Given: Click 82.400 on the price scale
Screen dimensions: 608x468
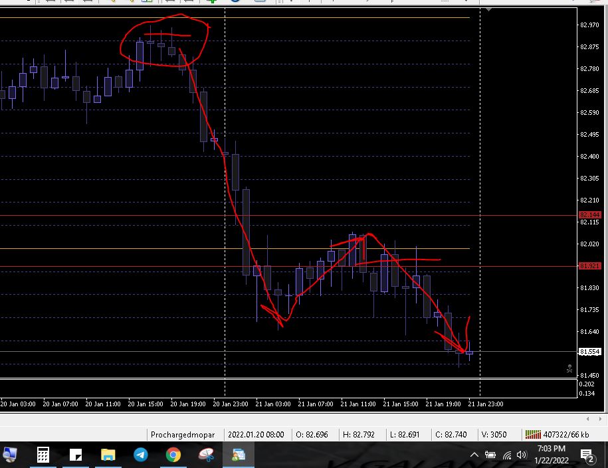Looking at the screenshot, I should [x=589, y=156].
